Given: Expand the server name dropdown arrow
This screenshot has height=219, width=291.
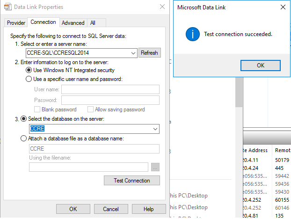Looking at the screenshot, I should pyautogui.click(x=133, y=53).
